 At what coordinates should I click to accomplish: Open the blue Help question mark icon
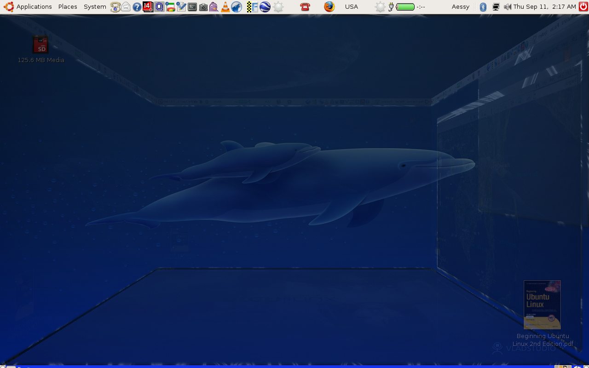point(137,7)
